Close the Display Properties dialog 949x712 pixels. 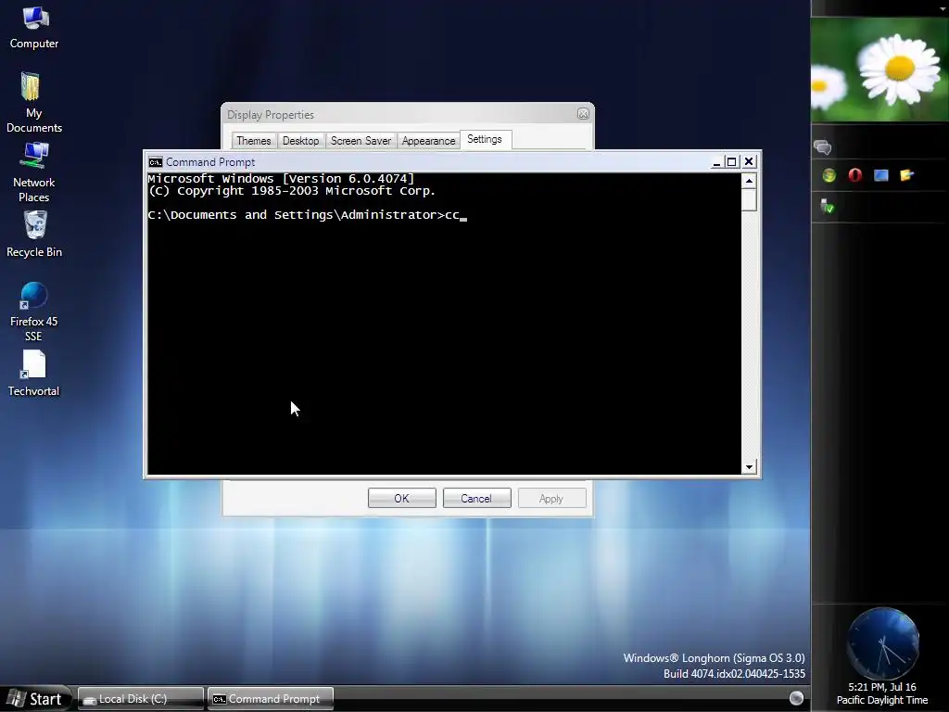click(583, 114)
